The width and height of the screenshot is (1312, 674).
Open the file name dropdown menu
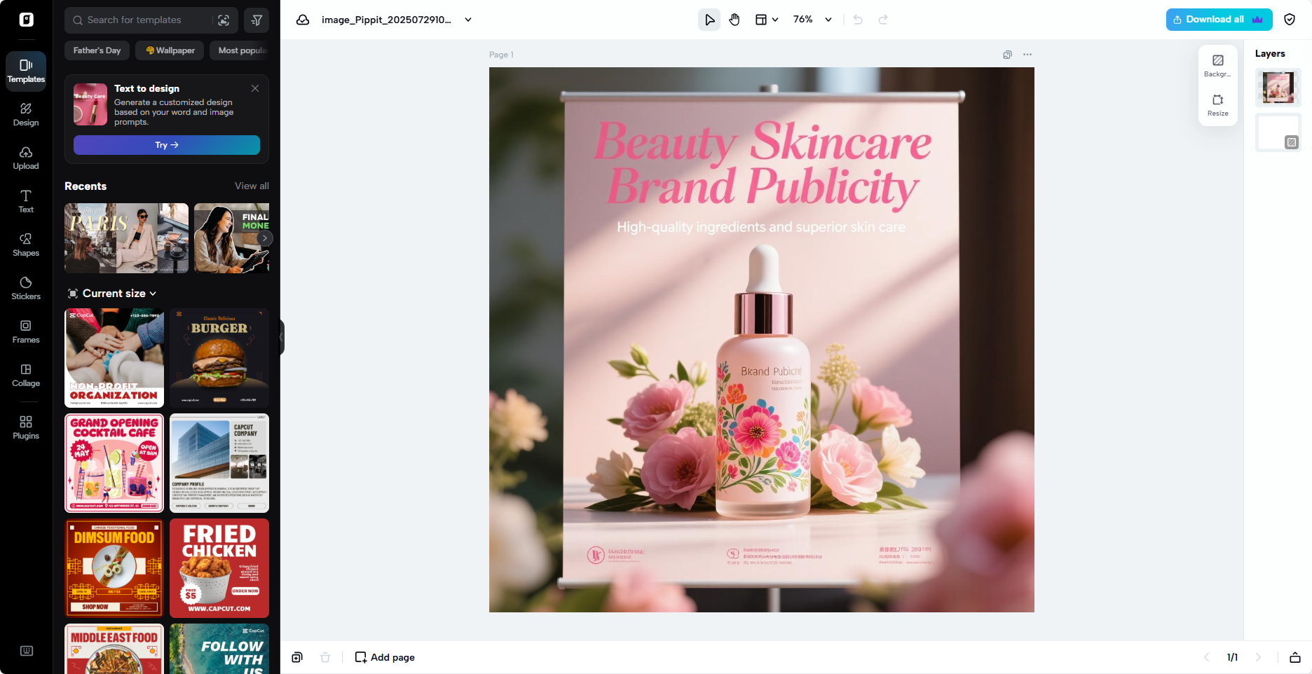pyautogui.click(x=467, y=20)
